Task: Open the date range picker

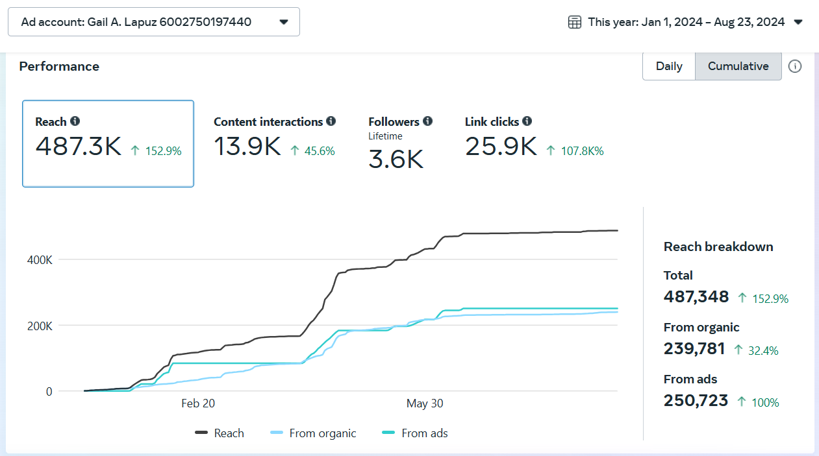Action: (686, 22)
